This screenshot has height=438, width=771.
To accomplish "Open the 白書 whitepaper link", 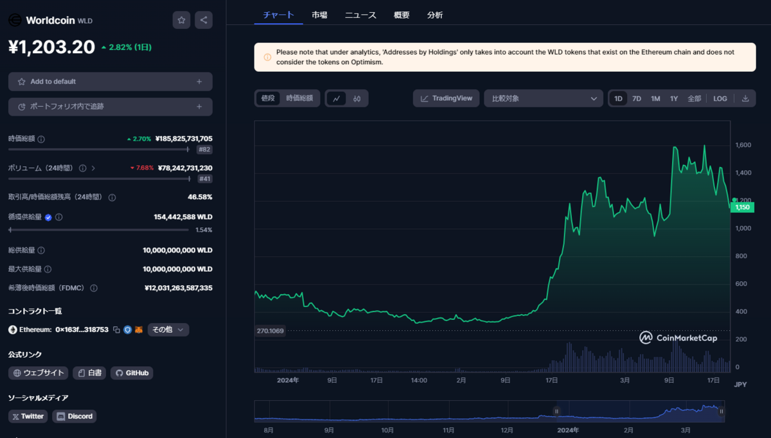I will (x=89, y=373).
